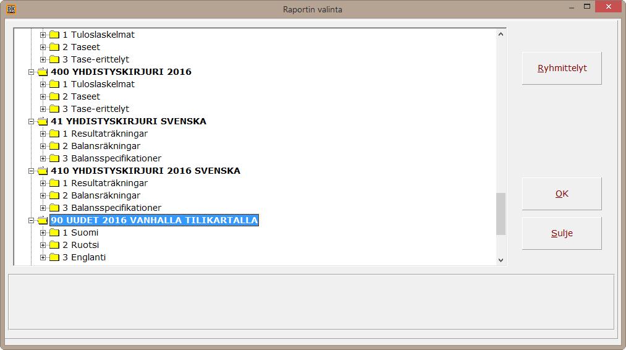Click the folder icon of 410 YHDISTYSKIRJURI 2016 SVENSKA
Viewport: 626px width, 350px height.
pos(42,171)
